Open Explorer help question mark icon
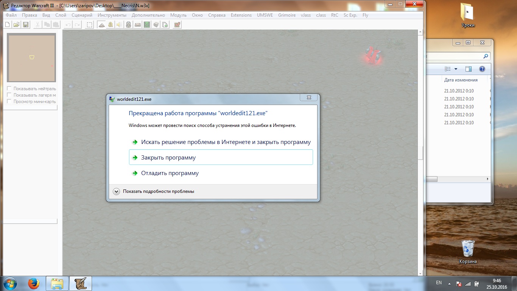This screenshot has width=517, height=291. point(482,69)
